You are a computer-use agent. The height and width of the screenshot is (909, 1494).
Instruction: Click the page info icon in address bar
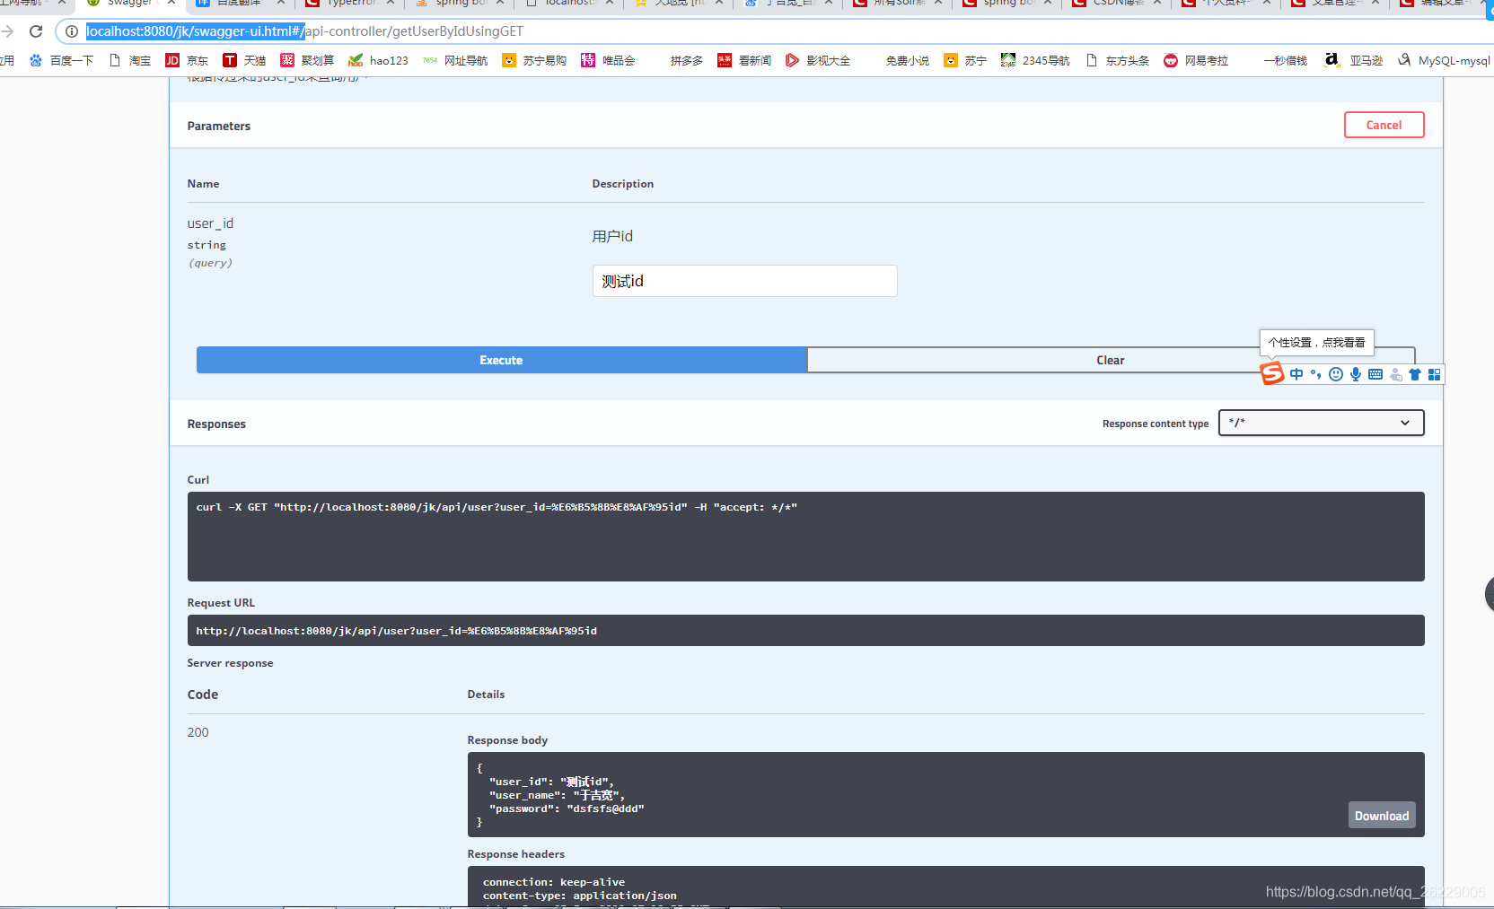(x=70, y=31)
